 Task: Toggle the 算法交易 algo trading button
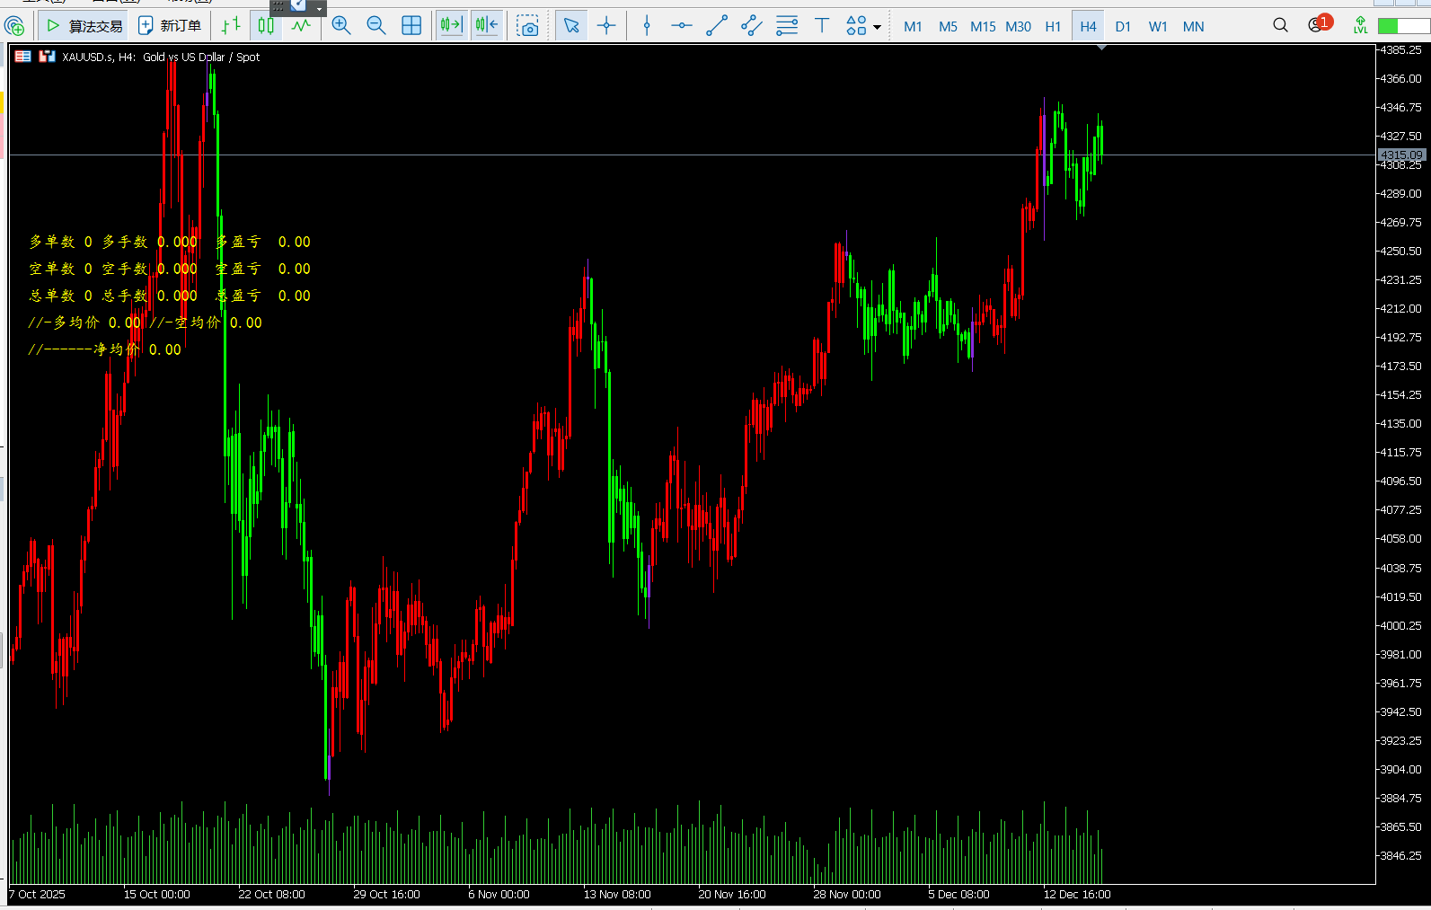click(x=84, y=26)
